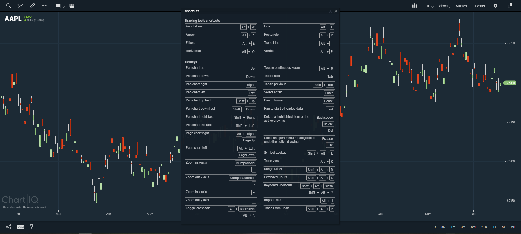This screenshot has height=234, width=521.
Task: Click the add comparison series icon
Action: pos(20,6)
